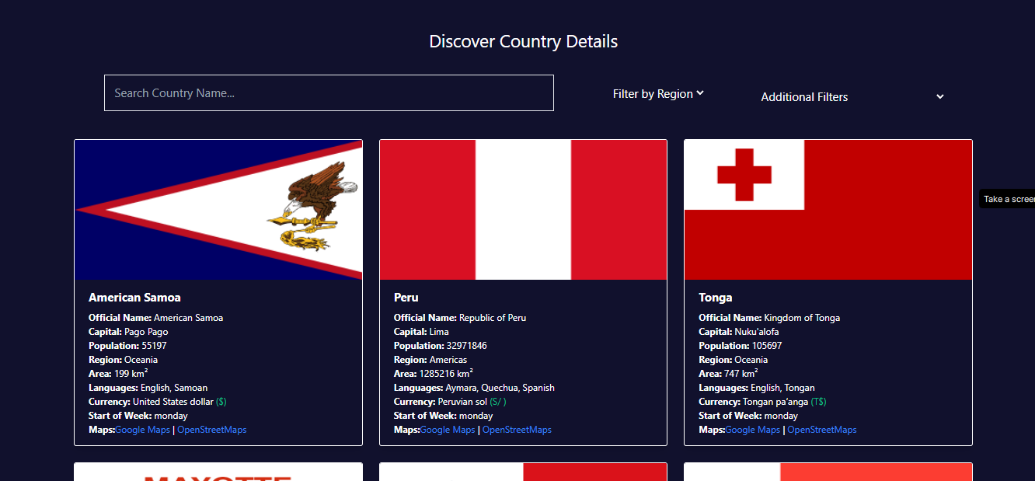Screen dimensions: 1035x481
Task: Click the capital Lima text
Action: [x=439, y=332]
